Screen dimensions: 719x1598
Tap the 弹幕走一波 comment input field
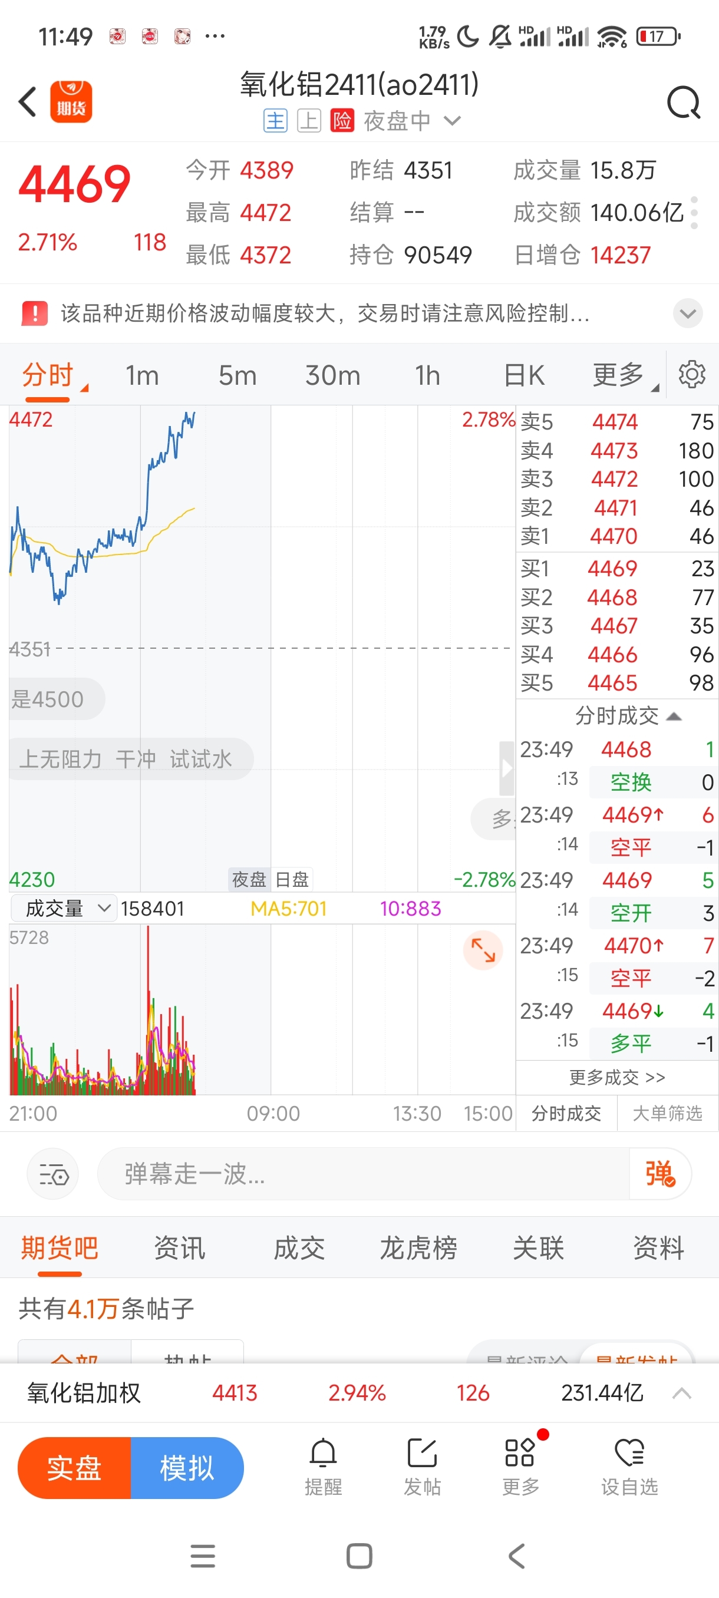coord(364,1174)
